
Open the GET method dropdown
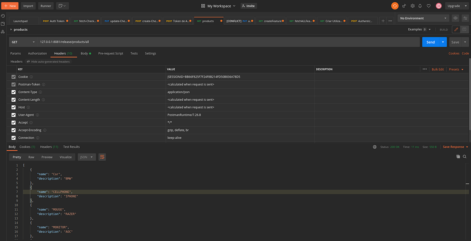click(x=22, y=42)
